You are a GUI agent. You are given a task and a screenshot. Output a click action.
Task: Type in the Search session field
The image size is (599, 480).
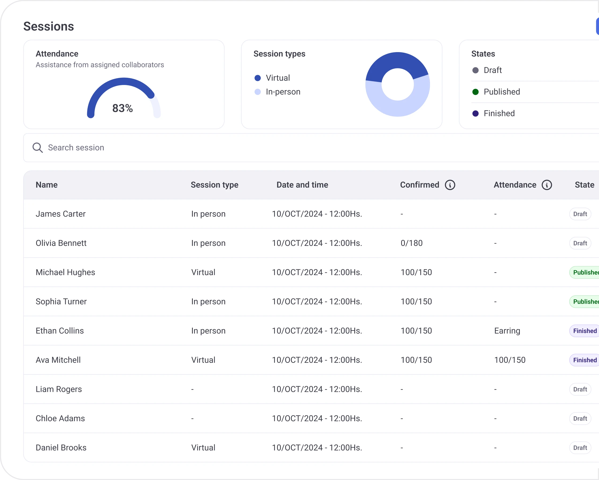tap(194, 148)
